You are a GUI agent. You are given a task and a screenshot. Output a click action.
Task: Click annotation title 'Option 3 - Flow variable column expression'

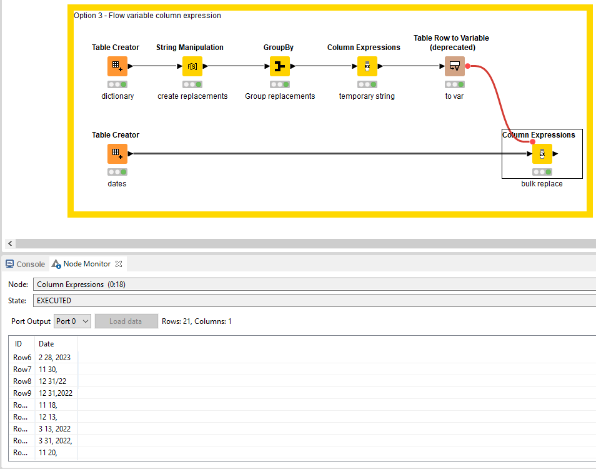pyautogui.click(x=147, y=16)
